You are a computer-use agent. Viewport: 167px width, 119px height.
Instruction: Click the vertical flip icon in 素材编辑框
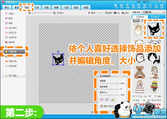[107, 99]
